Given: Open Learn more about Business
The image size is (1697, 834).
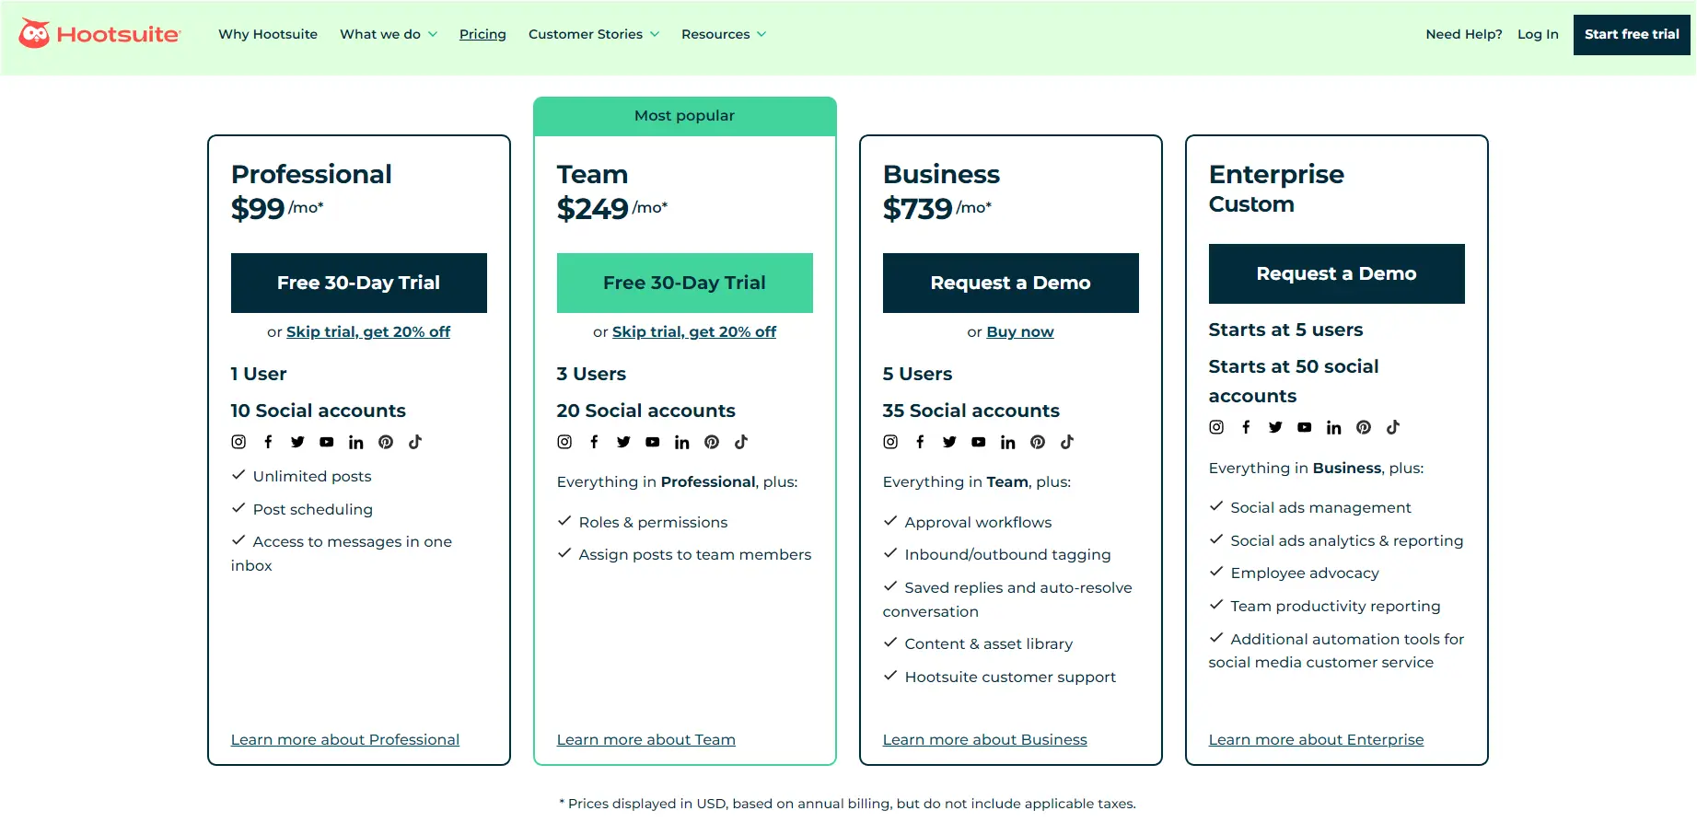Looking at the screenshot, I should pyautogui.click(x=985, y=739).
